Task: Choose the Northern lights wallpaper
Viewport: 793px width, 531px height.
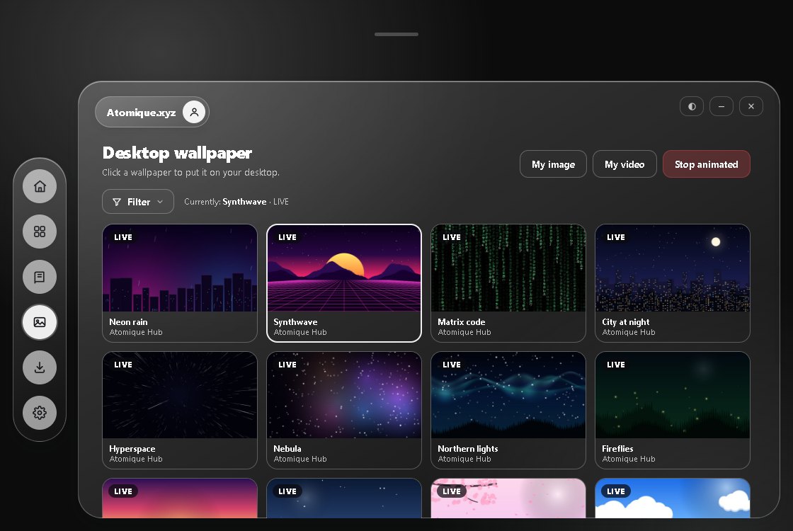Action: click(x=508, y=410)
